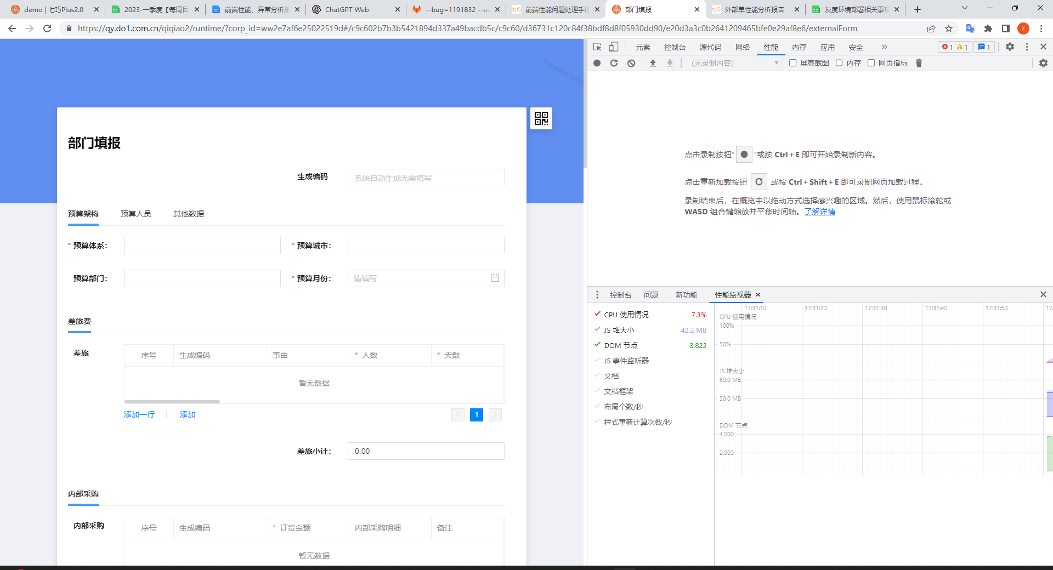
Task: Close the 性能监视器 drawer tab
Action: point(758,295)
